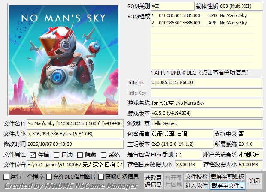This screenshot has height=192, width=266.
Task: Click 截屏至剪贴板 button
Action: click(x=227, y=177)
